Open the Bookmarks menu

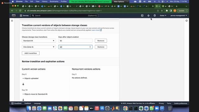coord(54,2)
